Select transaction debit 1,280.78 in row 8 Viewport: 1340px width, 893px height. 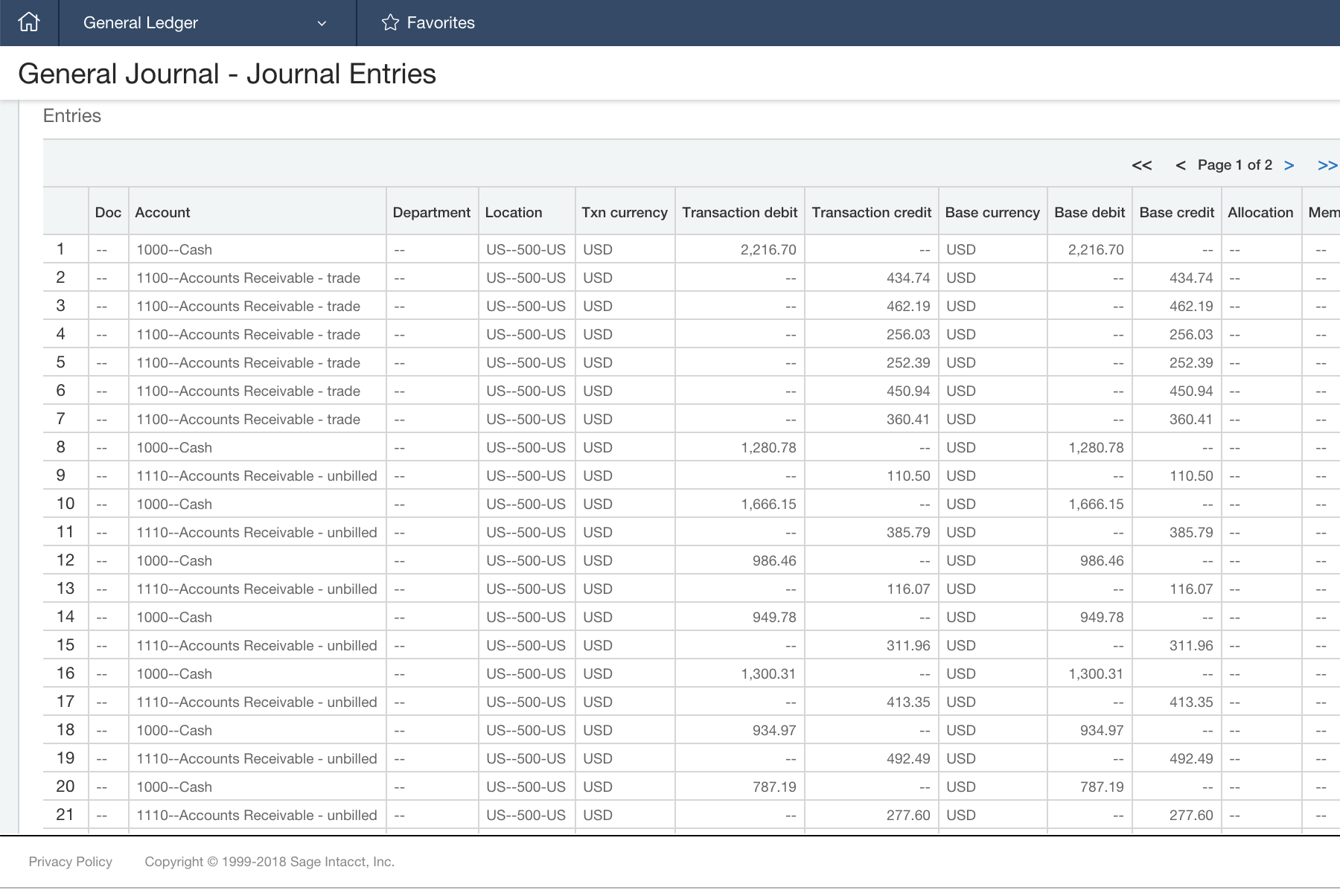(x=768, y=447)
